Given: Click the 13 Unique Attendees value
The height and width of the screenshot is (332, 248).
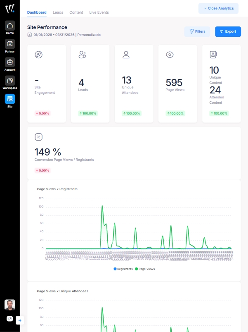Looking at the screenshot, I should pyautogui.click(x=127, y=80).
